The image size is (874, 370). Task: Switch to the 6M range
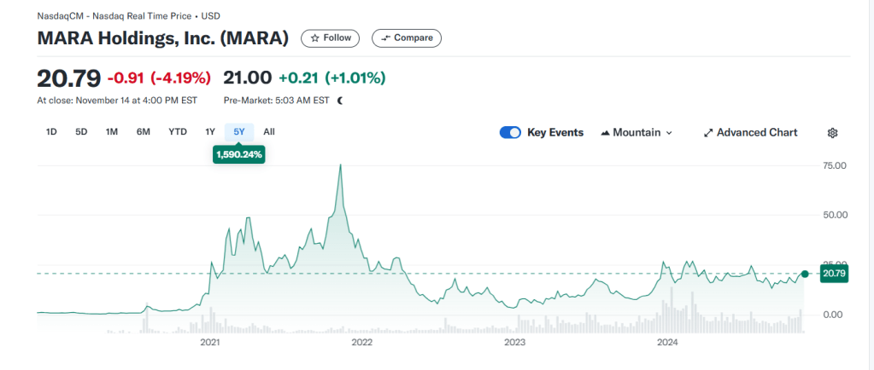[144, 132]
